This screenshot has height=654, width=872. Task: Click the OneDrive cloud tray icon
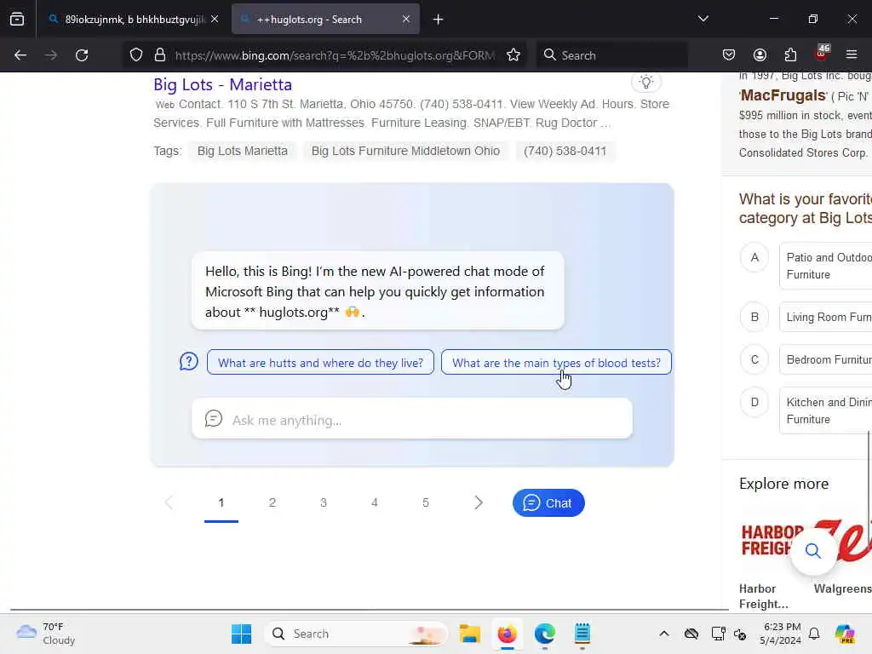pyautogui.click(x=691, y=634)
